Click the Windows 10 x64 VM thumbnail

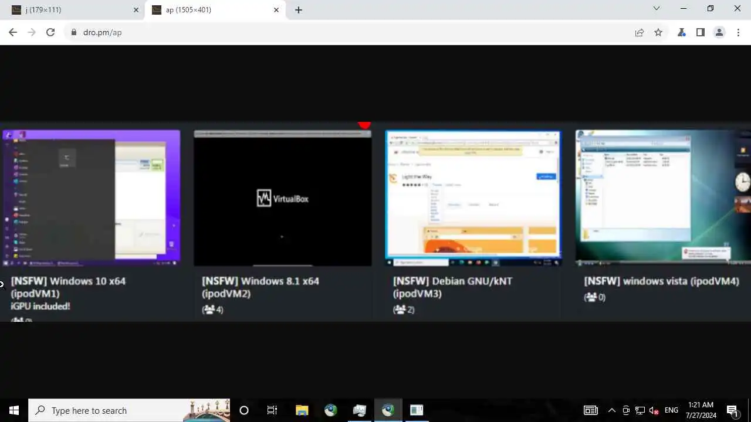click(90, 198)
